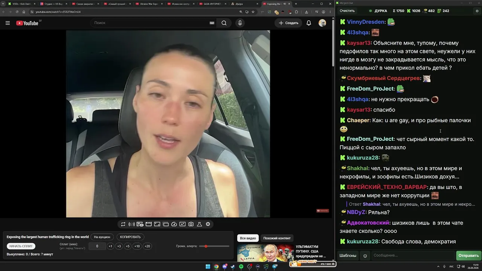Screen dimensions: 482x271
Task: Click the chat Сообщение message field
Action: [x=413, y=256]
